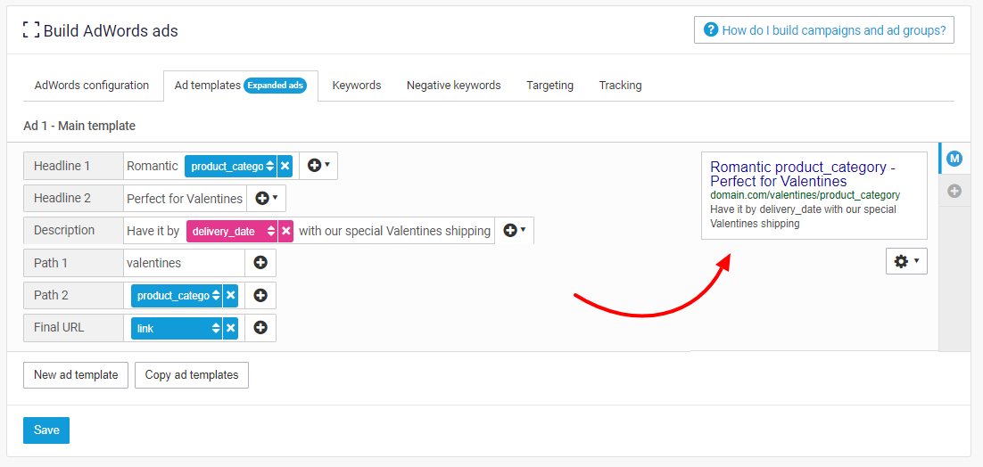Image resolution: width=983 pixels, height=467 pixels.
Task: Click plus icon next to Path 1
Action: [x=260, y=263]
